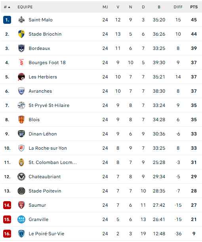The width and height of the screenshot is (202, 242).
Task: Click the blue rank 1 badge
Action: point(7,20)
